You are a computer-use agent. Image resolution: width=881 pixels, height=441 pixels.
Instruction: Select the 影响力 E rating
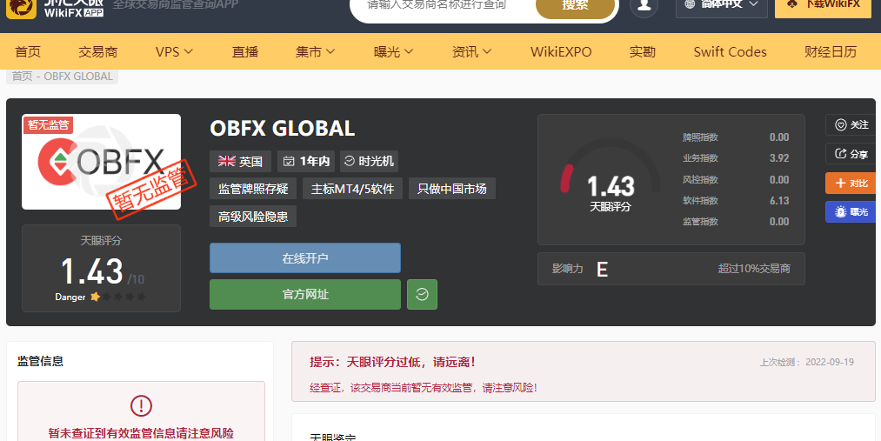602,270
